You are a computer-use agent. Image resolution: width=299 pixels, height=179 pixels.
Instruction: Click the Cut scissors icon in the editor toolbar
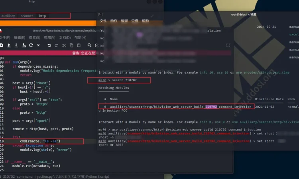pyautogui.click(x=64, y=45)
